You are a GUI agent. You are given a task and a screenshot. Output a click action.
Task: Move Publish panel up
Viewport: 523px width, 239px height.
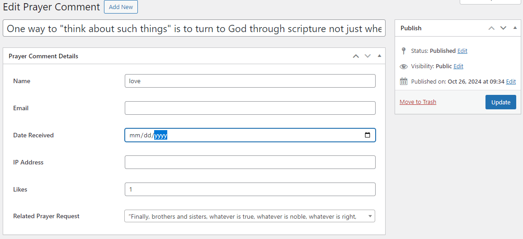coord(491,28)
